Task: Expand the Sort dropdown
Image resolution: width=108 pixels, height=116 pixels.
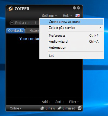Action: [x=60, y=102]
